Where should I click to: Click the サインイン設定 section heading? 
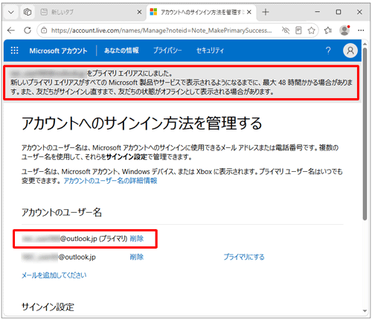(48, 307)
